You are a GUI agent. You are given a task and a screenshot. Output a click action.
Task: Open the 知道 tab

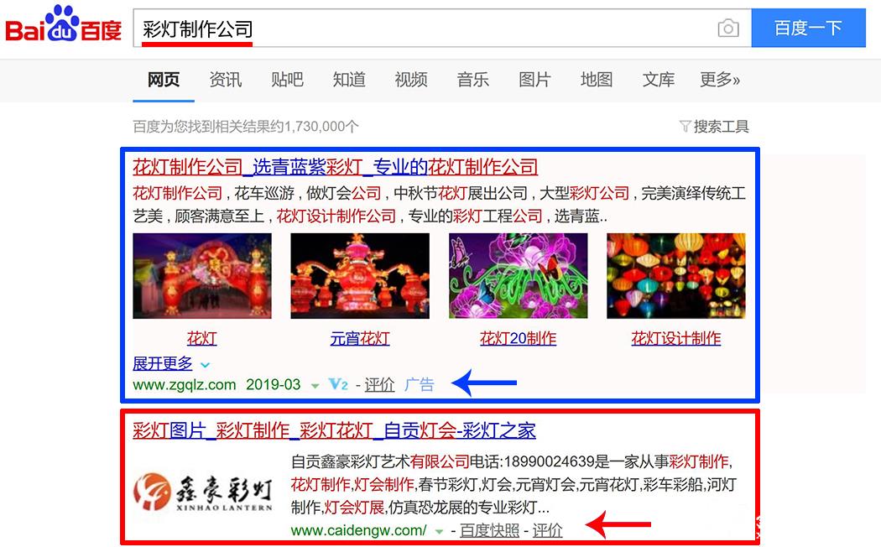(349, 80)
